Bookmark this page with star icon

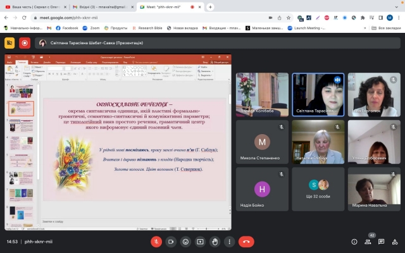coord(289,18)
